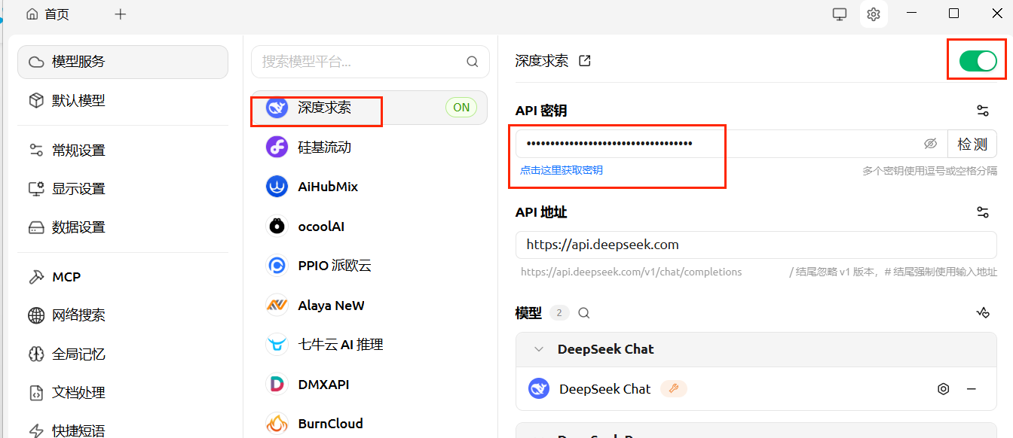Open settings gear icon in title bar
The image size is (1013, 438).
(x=874, y=14)
